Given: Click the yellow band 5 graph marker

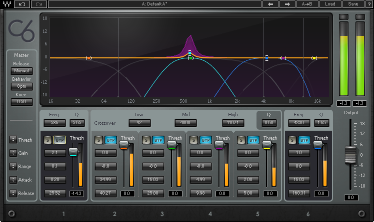Looking at the screenshot, I should 314,58.
